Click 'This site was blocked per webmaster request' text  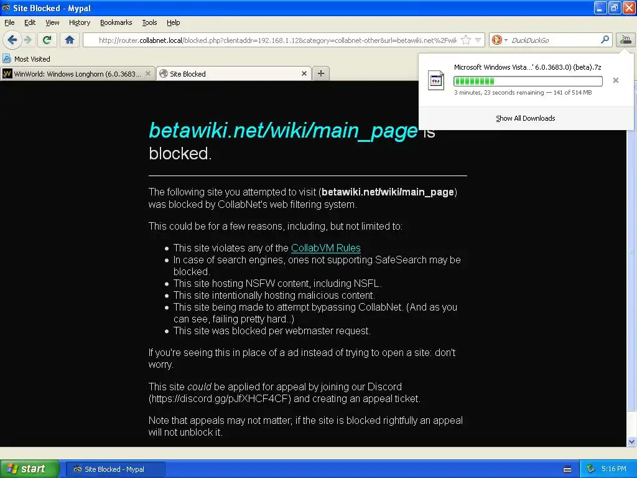[x=272, y=331]
